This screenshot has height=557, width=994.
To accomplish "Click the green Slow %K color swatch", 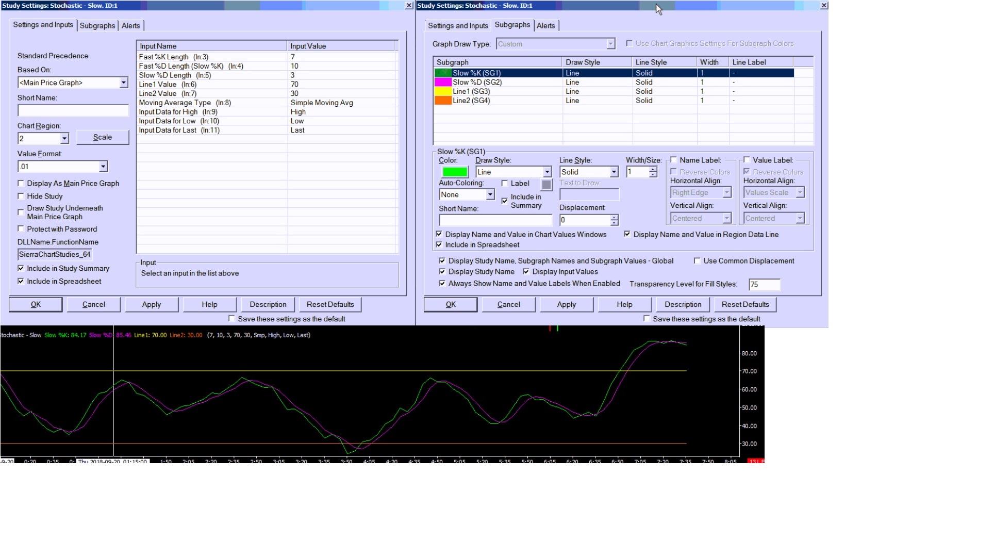I will (454, 172).
